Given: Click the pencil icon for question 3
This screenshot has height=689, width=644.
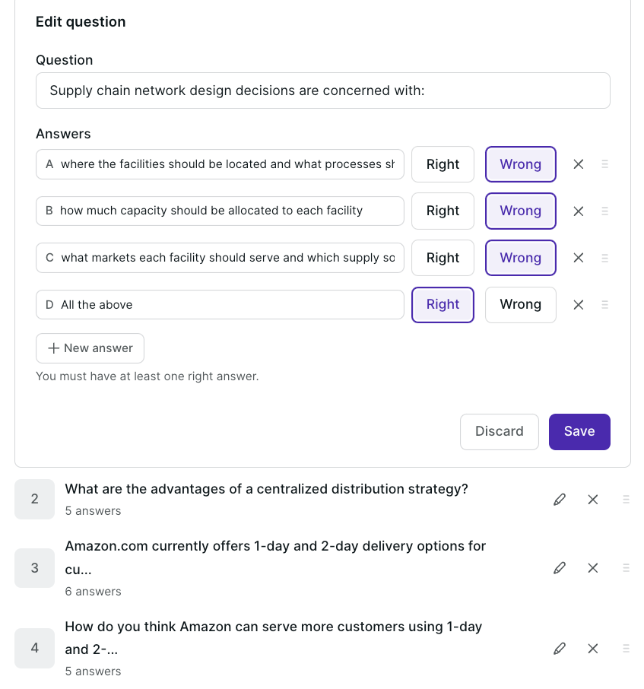Looking at the screenshot, I should tap(560, 568).
